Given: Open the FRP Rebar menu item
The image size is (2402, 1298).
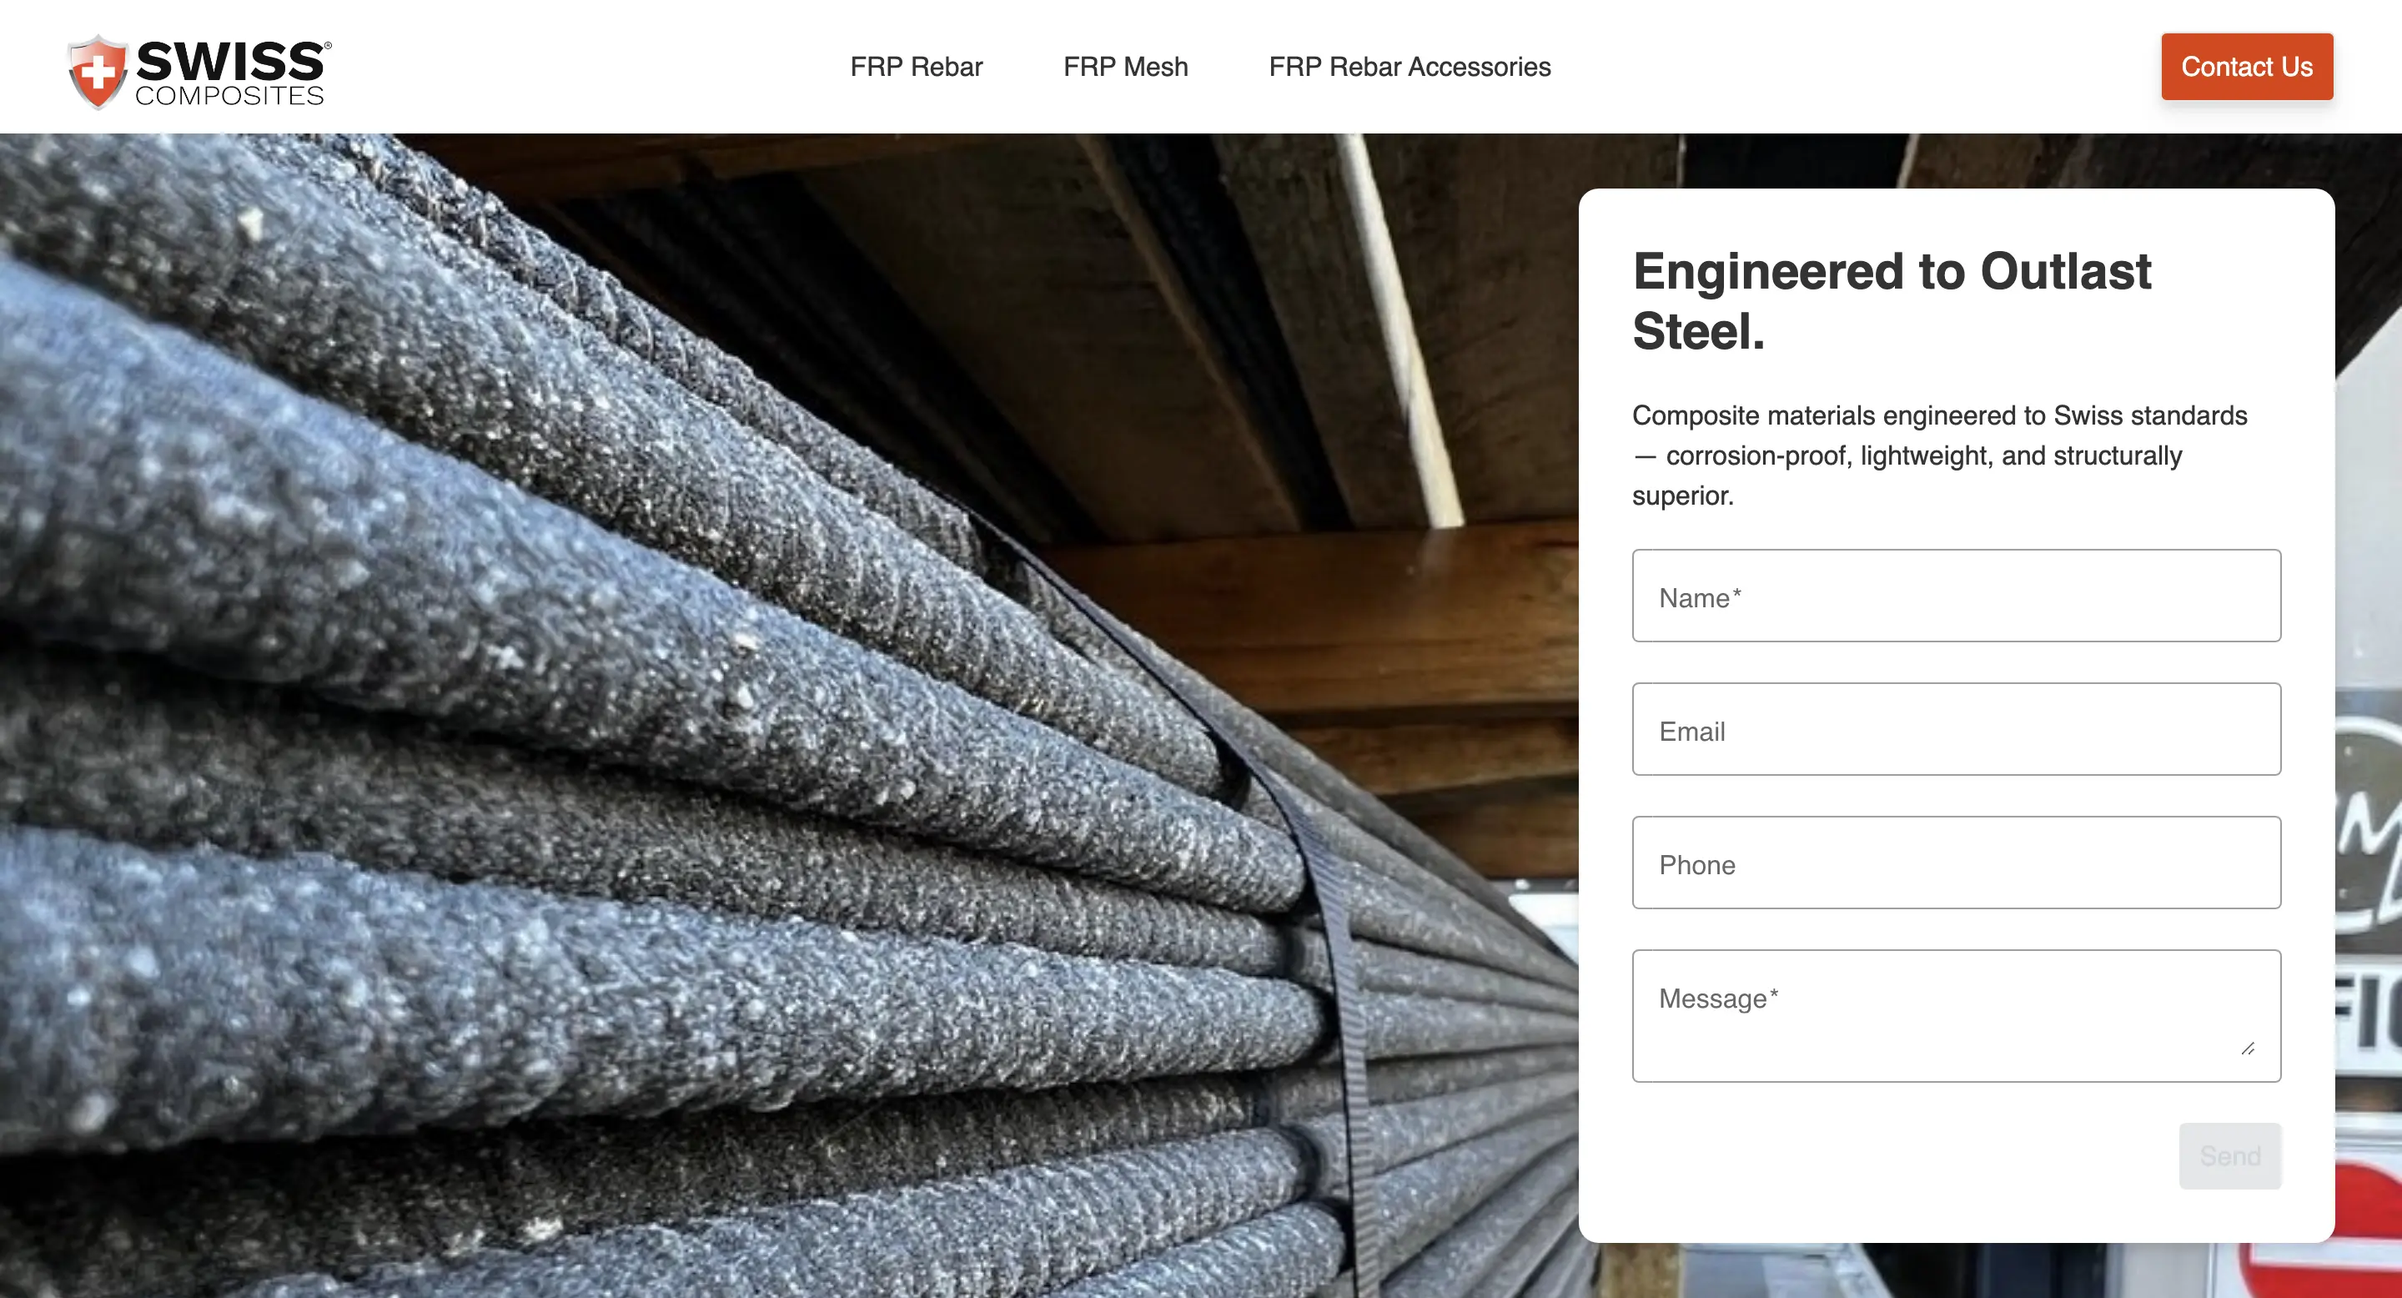Looking at the screenshot, I should (916, 67).
